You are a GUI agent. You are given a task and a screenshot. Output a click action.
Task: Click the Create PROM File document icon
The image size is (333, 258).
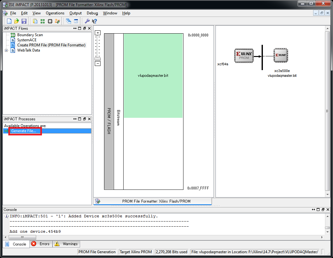13,45
